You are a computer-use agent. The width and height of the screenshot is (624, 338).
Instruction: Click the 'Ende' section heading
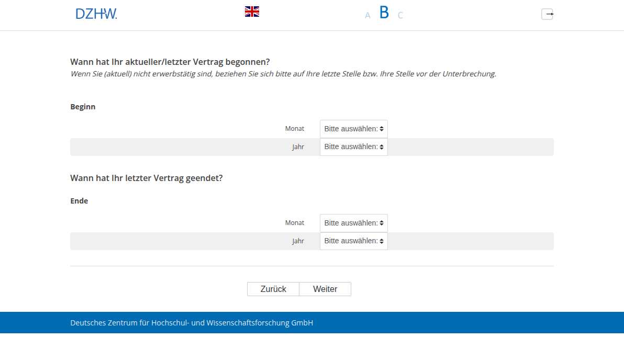coord(79,201)
